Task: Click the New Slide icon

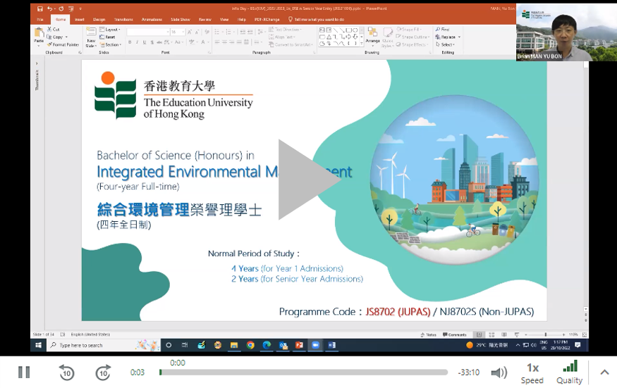Action: 91,32
